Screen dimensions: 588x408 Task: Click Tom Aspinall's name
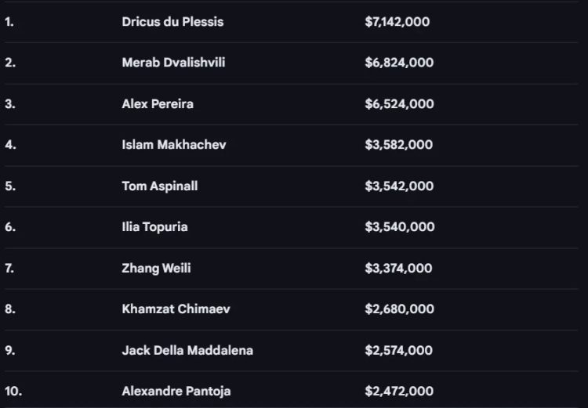160,186
